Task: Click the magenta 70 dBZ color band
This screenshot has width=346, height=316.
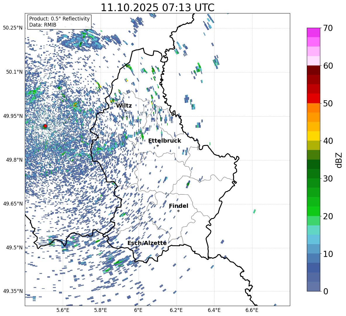Action: click(x=313, y=32)
